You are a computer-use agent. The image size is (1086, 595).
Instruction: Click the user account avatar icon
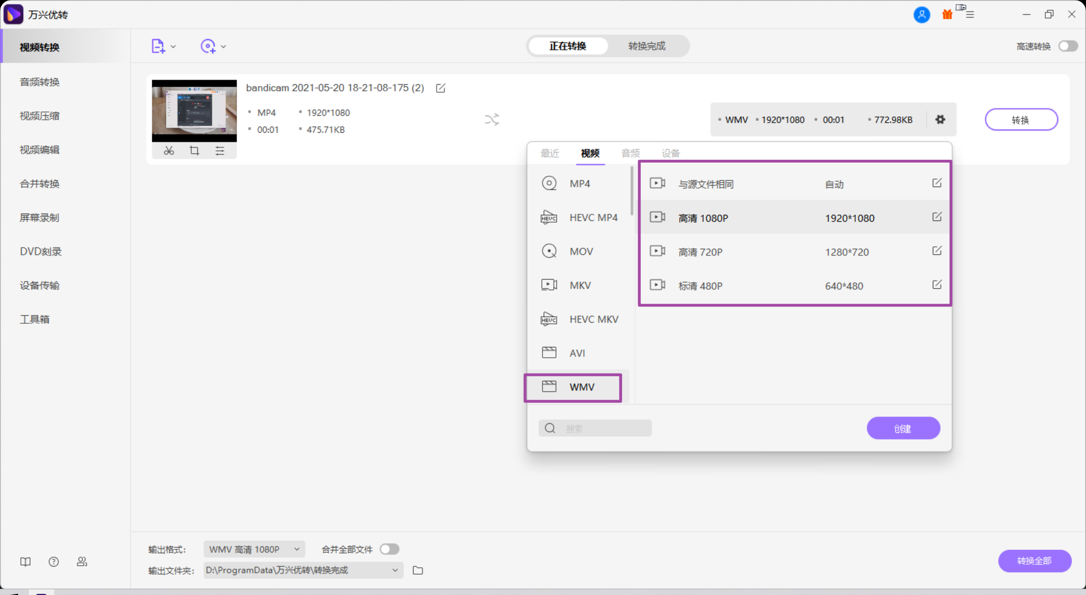(x=921, y=15)
